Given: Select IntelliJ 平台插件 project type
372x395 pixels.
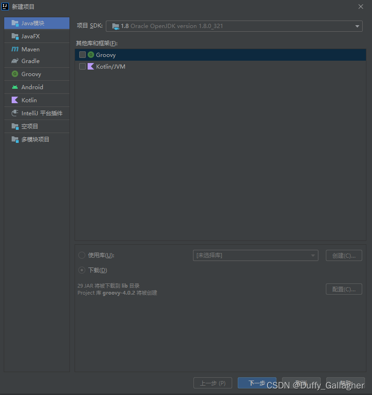Looking at the screenshot, I should tap(37, 113).
